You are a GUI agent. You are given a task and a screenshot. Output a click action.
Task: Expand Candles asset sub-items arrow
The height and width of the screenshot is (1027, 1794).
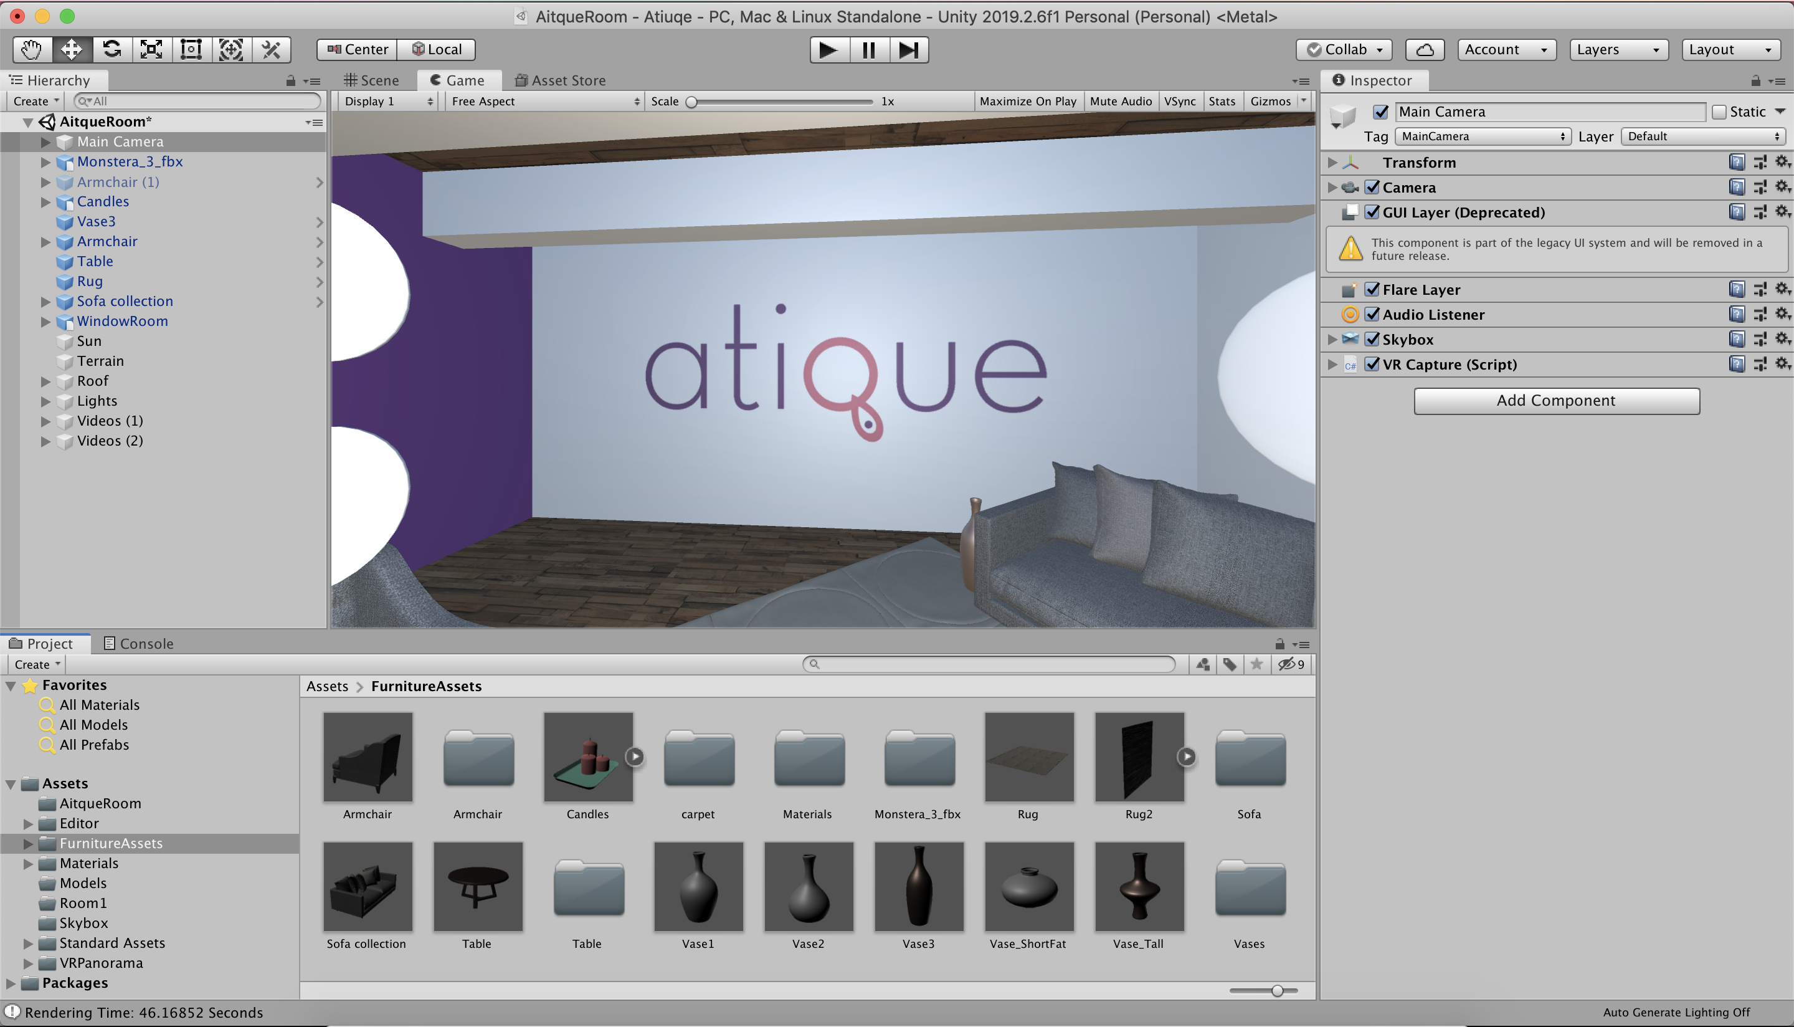(635, 757)
